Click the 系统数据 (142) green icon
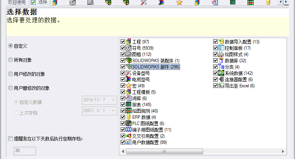Viewport: 295px width, 159px height. pyautogui.click(x=221, y=73)
